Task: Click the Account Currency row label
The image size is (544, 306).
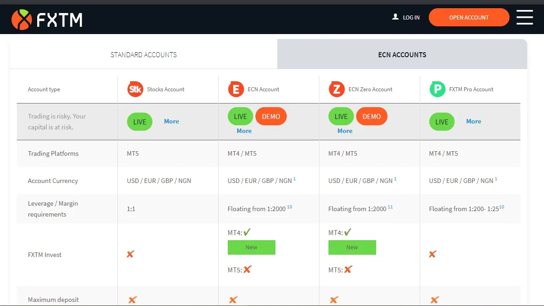Action: 53,181
